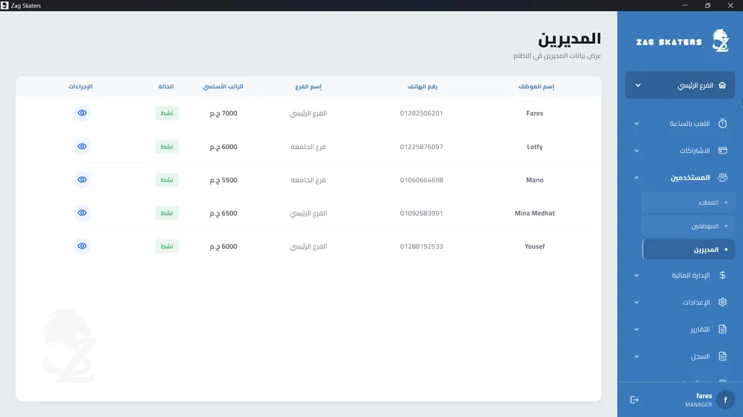743x417 pixels.
Task: Click the gear icon for الإعدادات
Action: coord(722,302)
